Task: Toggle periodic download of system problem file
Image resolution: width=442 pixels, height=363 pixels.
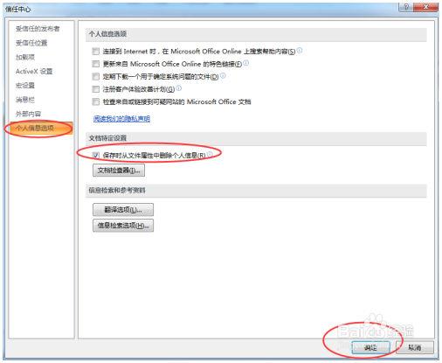Action: coord(96,77)
